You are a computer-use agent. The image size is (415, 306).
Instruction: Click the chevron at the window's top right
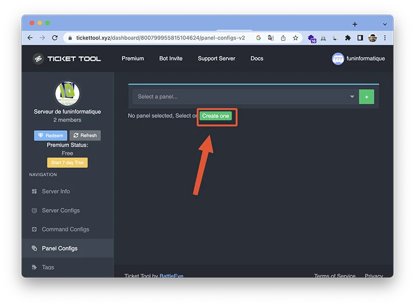(x=384, y=24)
